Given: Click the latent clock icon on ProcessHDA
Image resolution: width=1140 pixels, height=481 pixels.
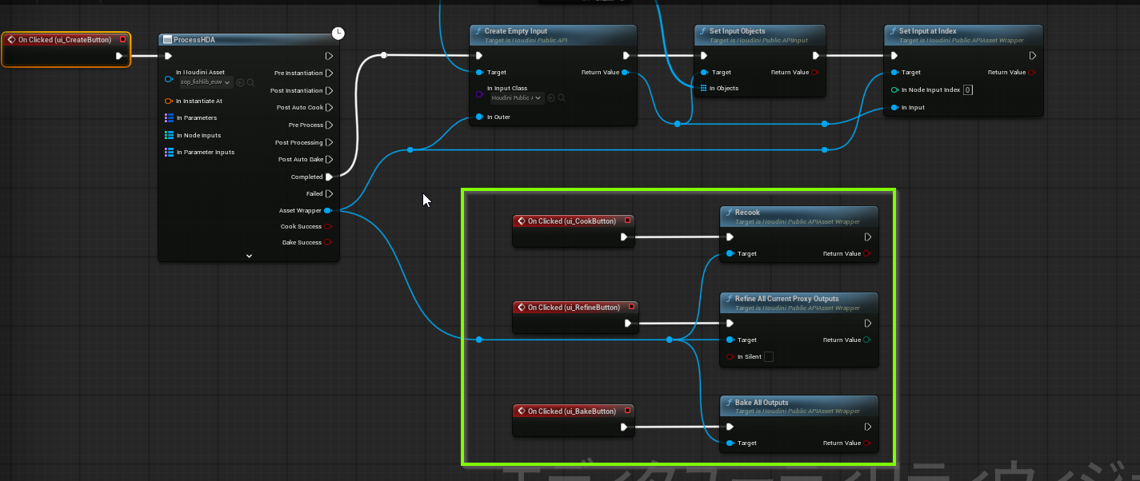Looking at the screenshot, I should (338, 33).
